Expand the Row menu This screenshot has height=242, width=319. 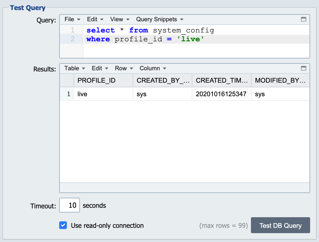(x=124, y=68)
